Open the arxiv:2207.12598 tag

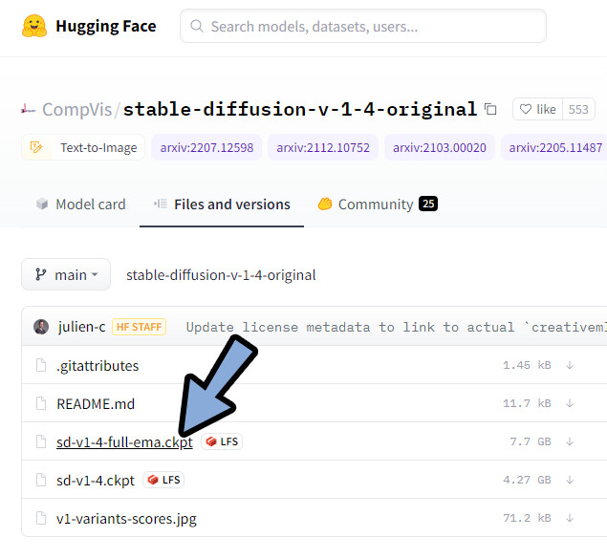click(206, 147)
